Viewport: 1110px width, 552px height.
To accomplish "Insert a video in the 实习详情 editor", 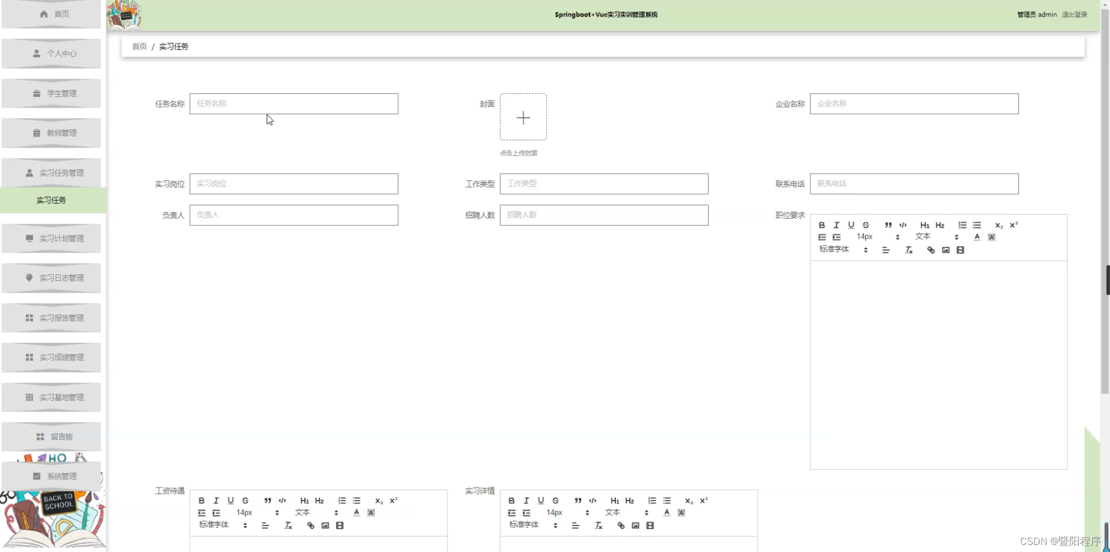I will pyautogui.click(x=650, y=525).
